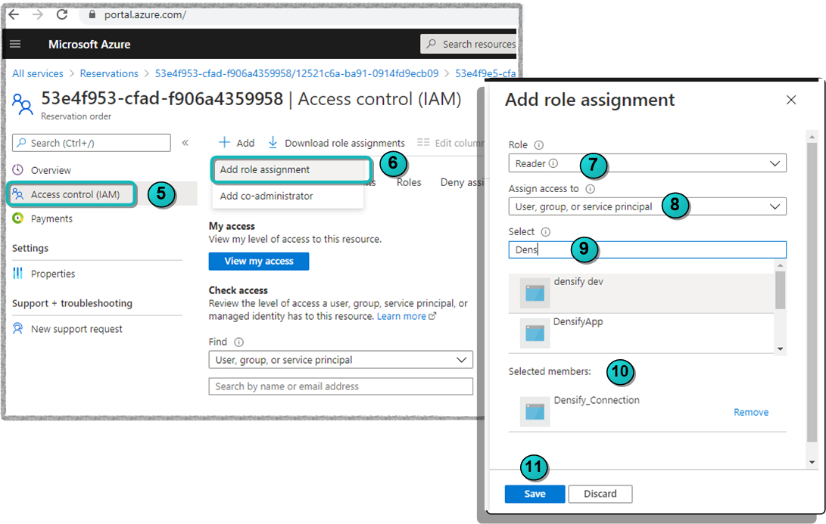The image size is (826, 524).
Task: Click the Search resources box
Action: click(469, 44)
